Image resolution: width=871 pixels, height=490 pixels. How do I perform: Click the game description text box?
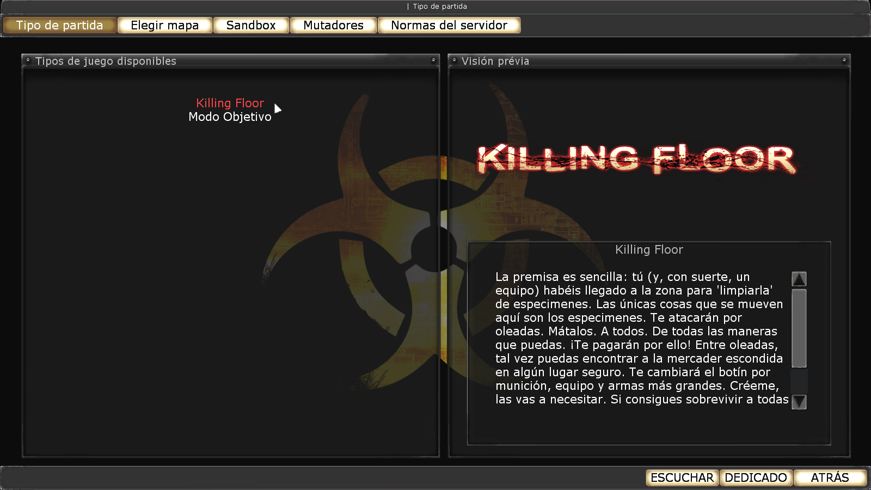[642, 338]
